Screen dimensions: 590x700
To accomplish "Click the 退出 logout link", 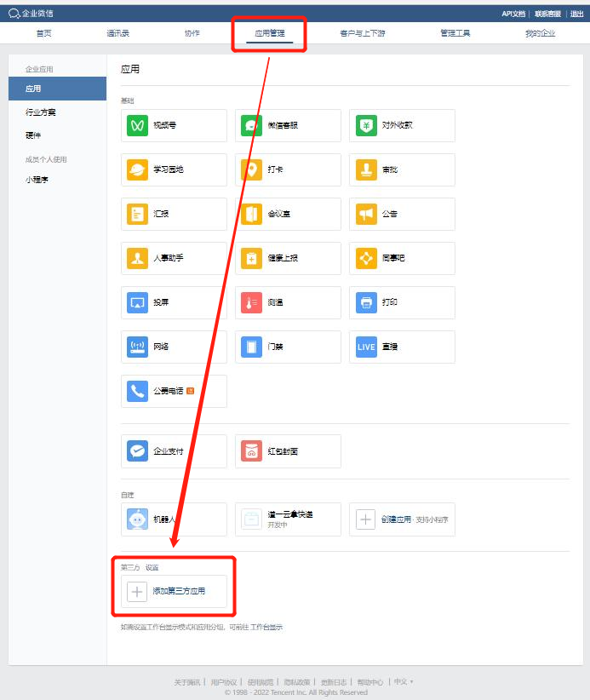I will pyautogui.click(x=576, y=14).
